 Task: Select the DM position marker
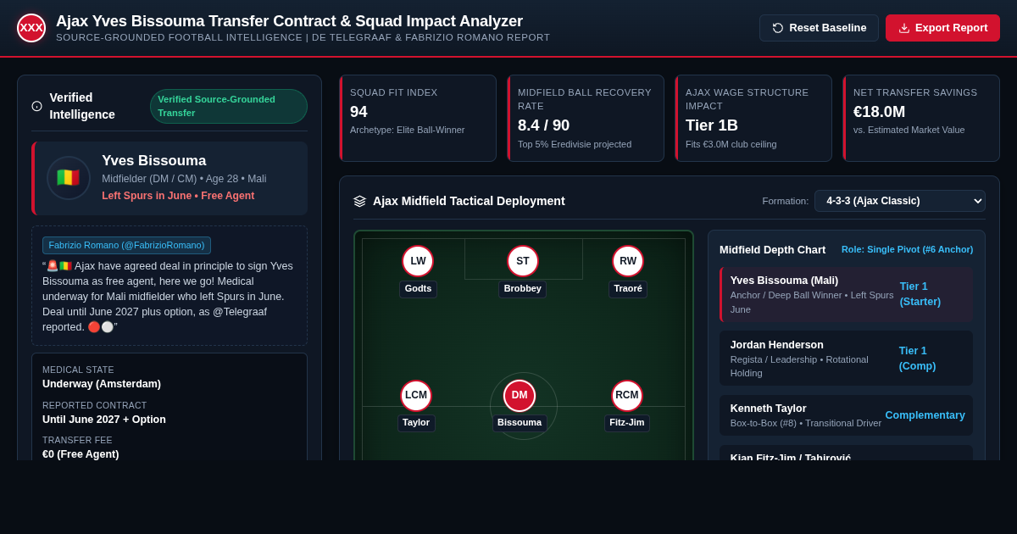(x=520, y=396)
